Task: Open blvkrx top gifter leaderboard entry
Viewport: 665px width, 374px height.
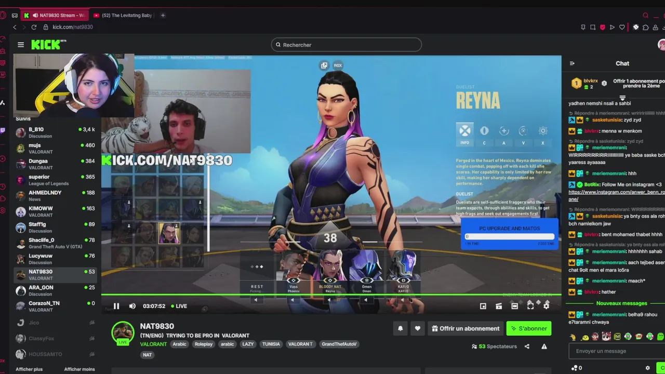Action: [x=586, y=83]
